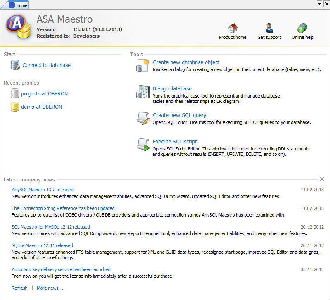
Task: Click the Invokes a dialog description text
Action: point(237,69)
